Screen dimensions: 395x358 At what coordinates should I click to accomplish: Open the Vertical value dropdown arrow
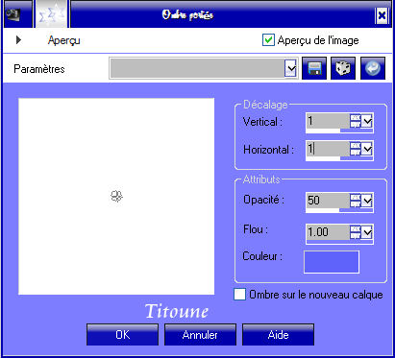367,121
